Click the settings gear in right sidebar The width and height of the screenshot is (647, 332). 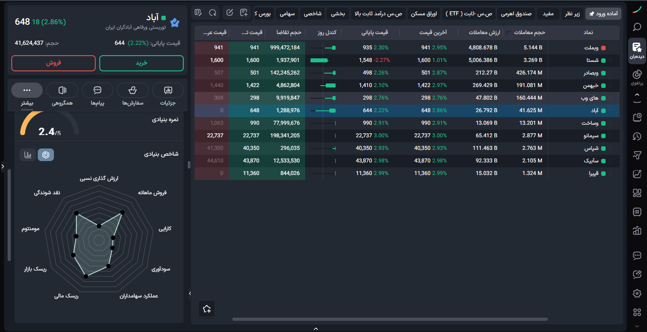point(637,293)
